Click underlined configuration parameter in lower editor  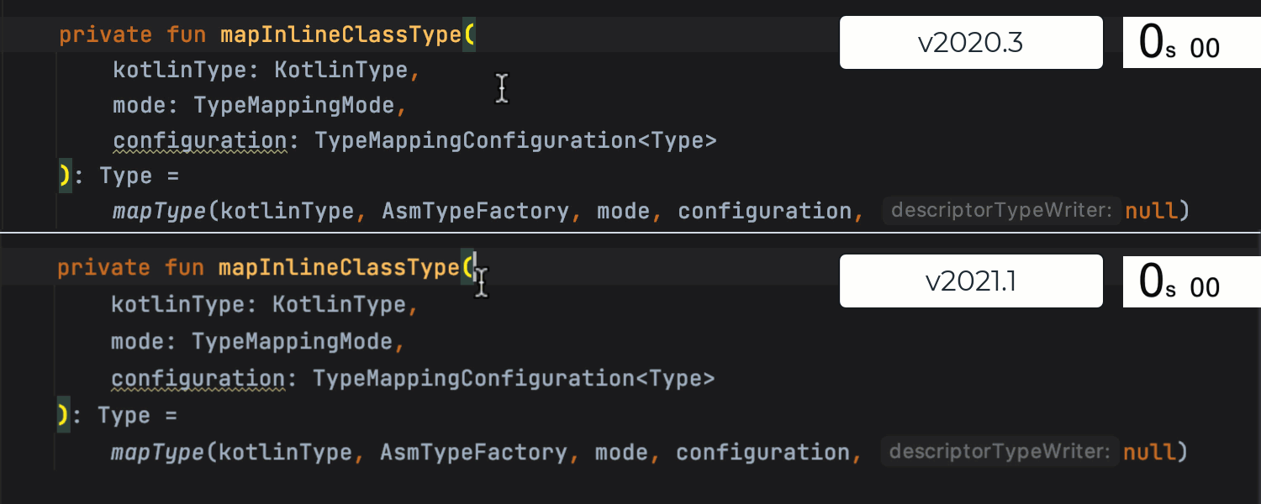tap(198, 379)
